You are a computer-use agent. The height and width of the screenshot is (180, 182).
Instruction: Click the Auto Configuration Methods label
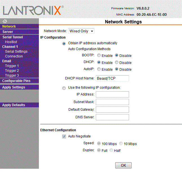click(x=89, y=49)
